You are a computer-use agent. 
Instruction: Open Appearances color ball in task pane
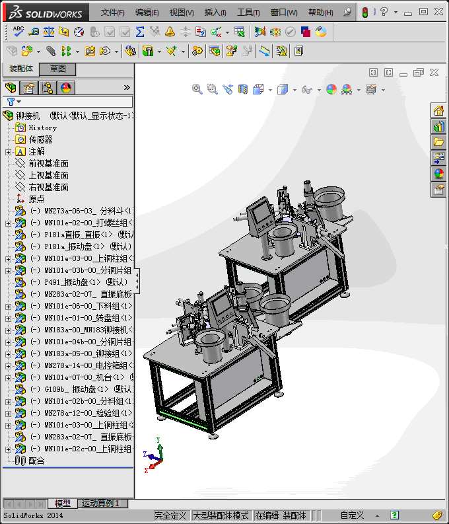[x=438, y=173]
